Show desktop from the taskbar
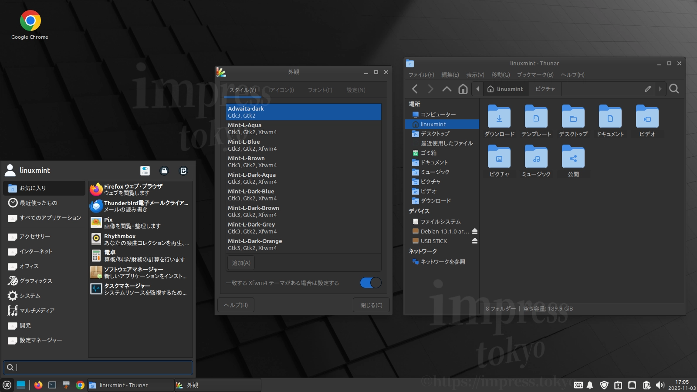The width and height of the screenshot is (697, 392). tap(21, 385)
